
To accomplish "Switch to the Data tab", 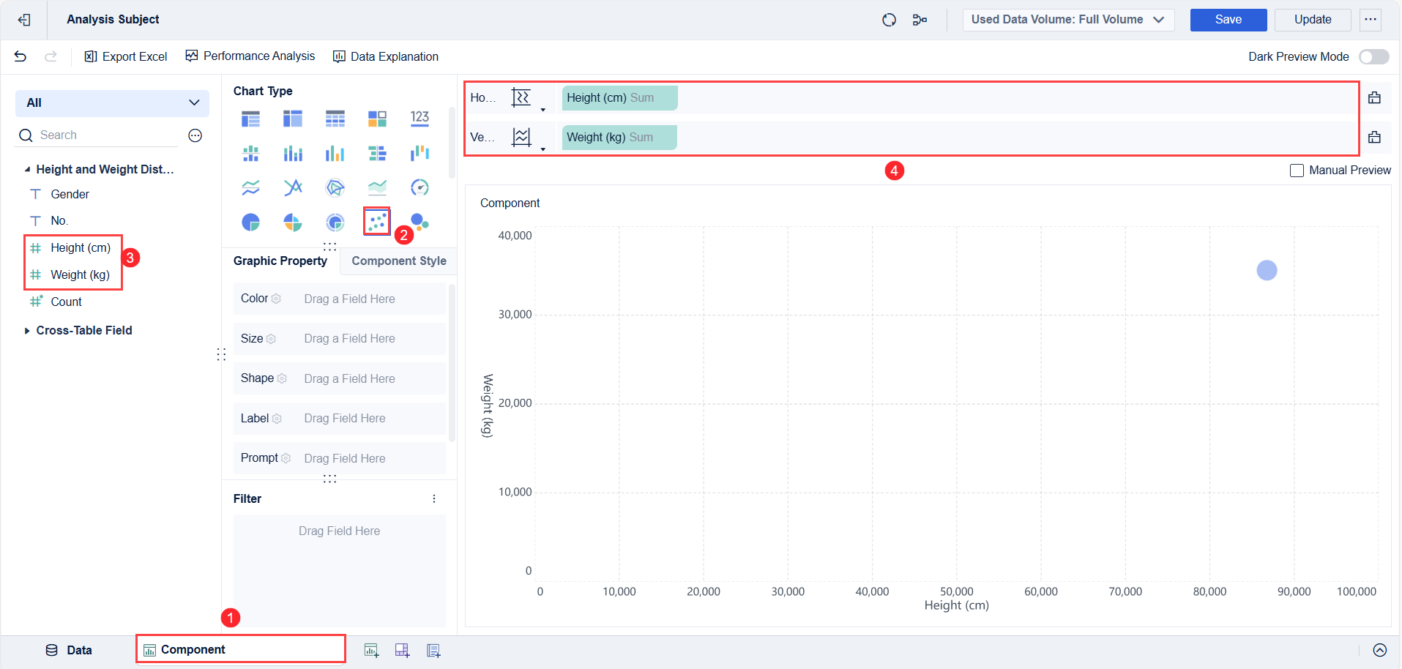I will click(x=69, y=650).
